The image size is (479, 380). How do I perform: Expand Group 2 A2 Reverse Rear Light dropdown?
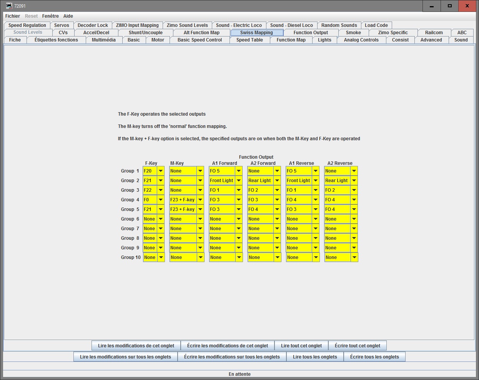(x=341, y=181)
